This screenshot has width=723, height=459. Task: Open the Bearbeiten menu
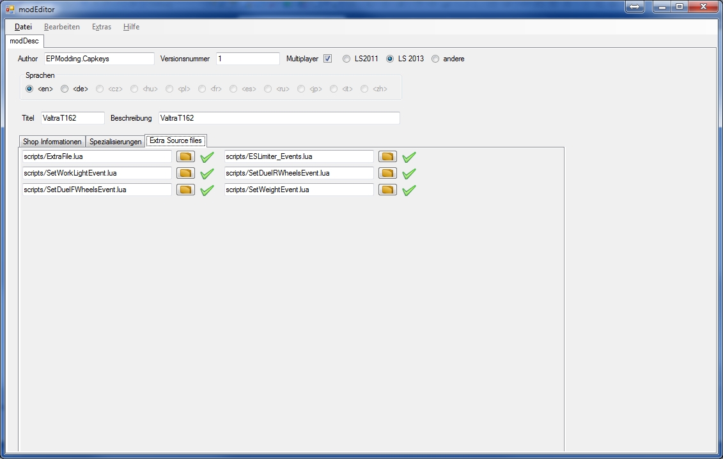click(x=62, y=27)
